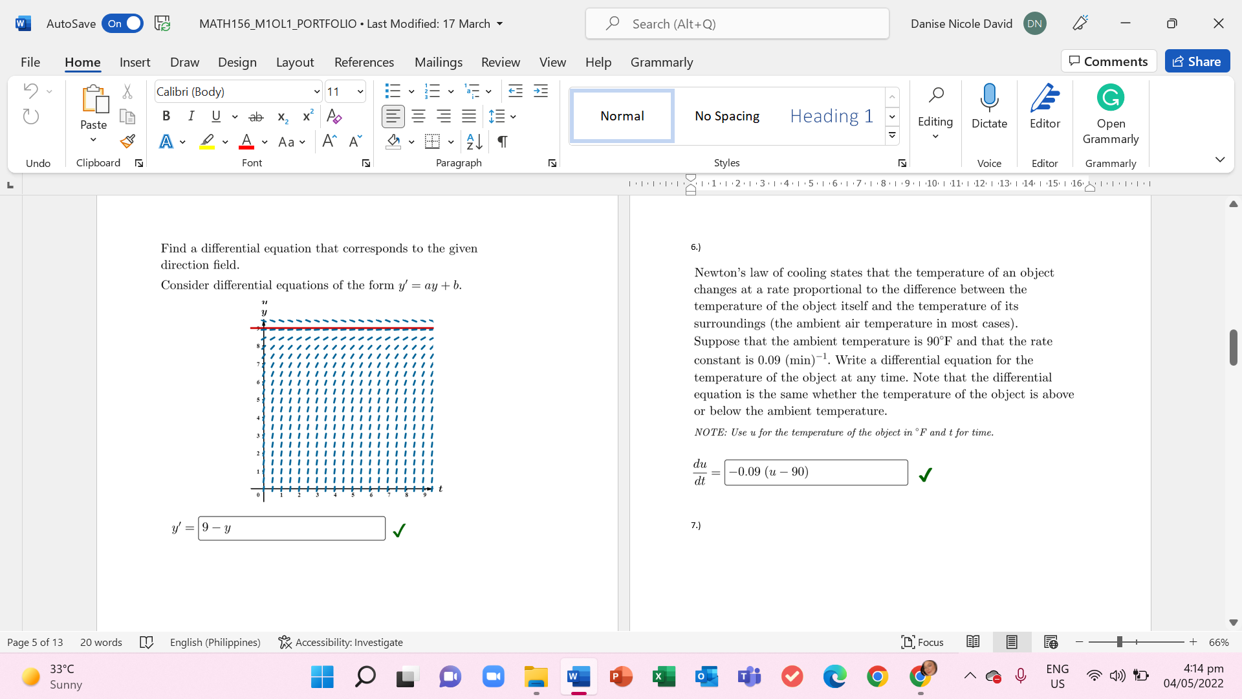The height and width of the screenshot is (699, 1242).
Task: Expand the Styles gallery more button
Action: click(892, 136)
